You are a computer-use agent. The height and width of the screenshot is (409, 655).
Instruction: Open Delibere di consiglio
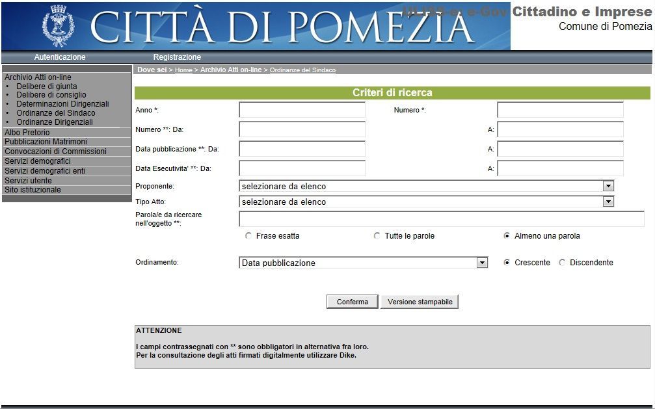[51, 95]
